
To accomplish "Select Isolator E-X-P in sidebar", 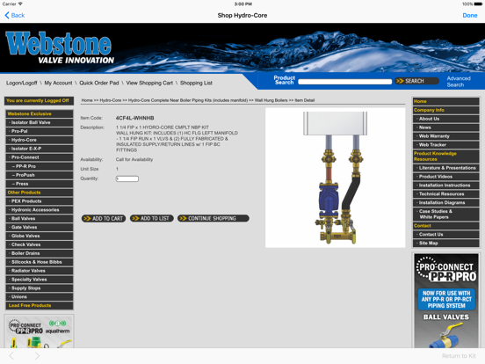I will point(40,149).
